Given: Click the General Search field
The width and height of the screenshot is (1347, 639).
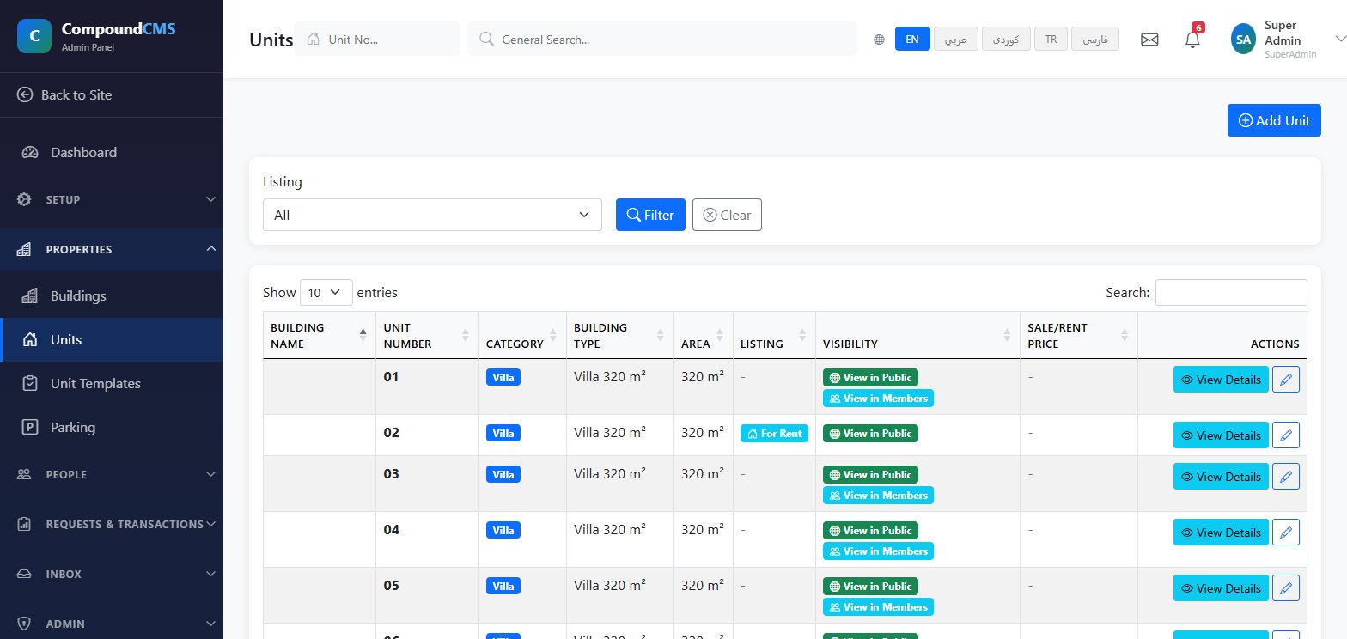Looking at the screenshot, I should (662, 39).
